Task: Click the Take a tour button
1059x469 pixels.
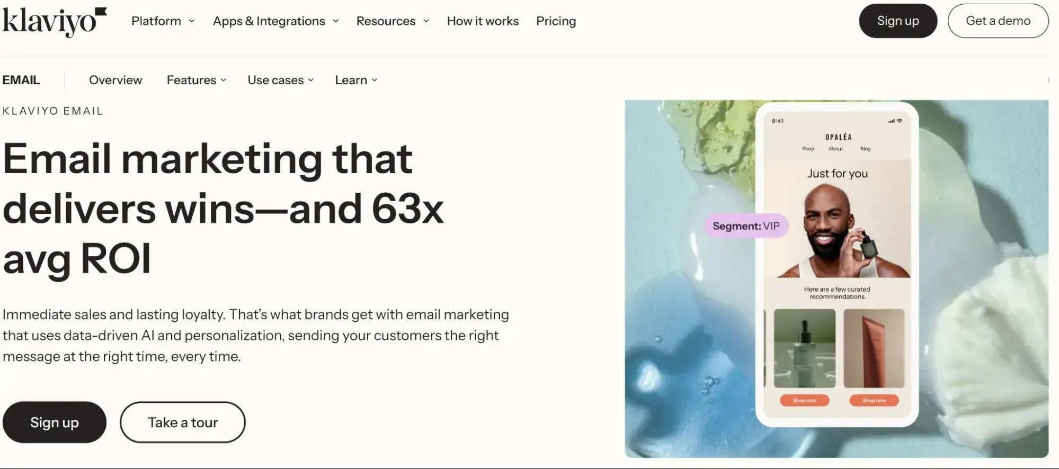Action: [x=182, y=422]
